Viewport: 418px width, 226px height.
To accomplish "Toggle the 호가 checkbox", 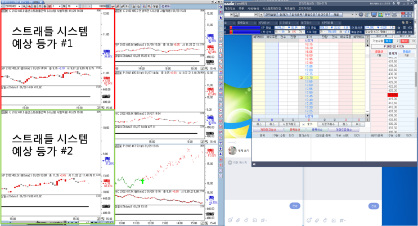I will pyautogui.click(x=303, y=124).
